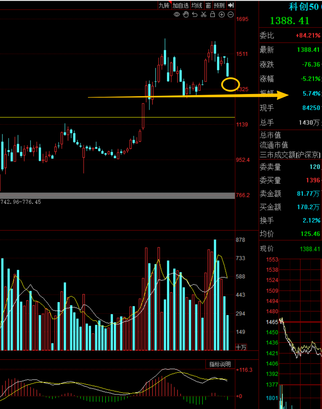Toggle the eye visibility icon above chart
Viewport: 322px width, 409px height.
click(177, 15)
